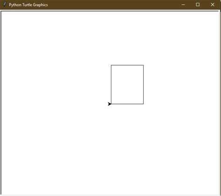This screenshot has height=196, width=221.
Task: Click the bottom-right corner of the square
Action: point(143,104)
